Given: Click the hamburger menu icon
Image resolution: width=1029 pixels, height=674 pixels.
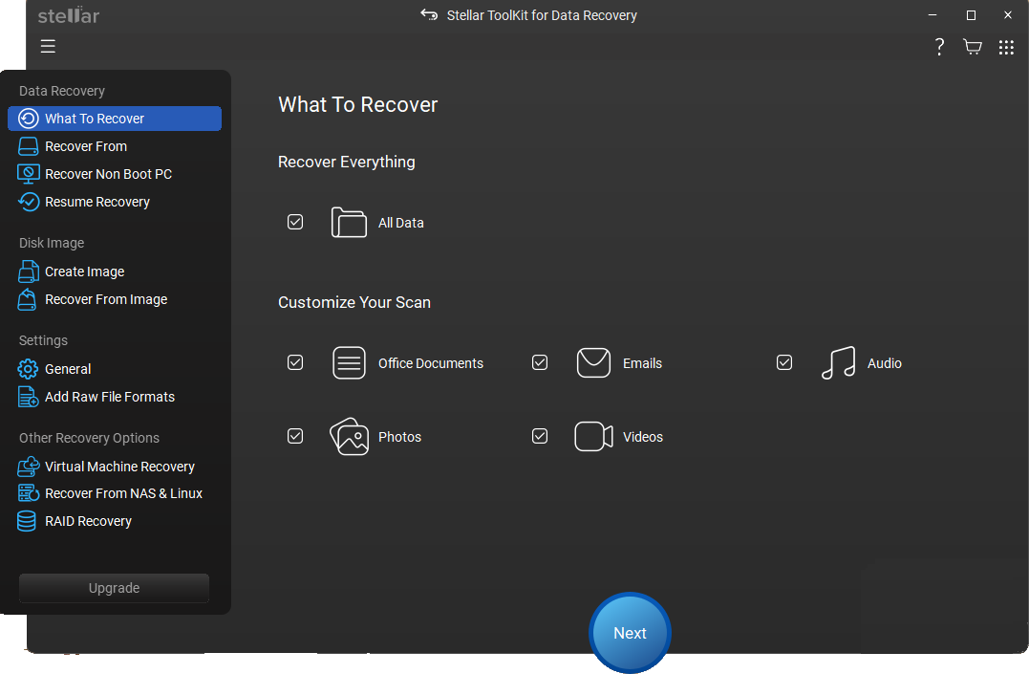Looking at the screenshot, I should click(x=48, y=47).
